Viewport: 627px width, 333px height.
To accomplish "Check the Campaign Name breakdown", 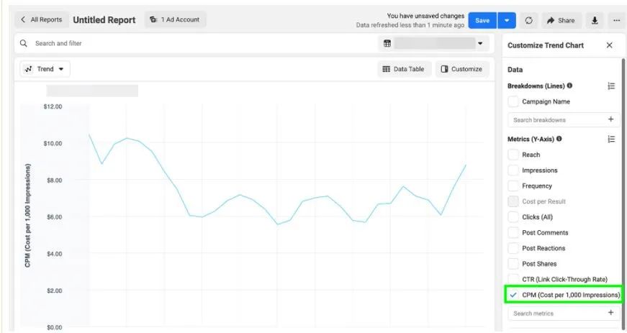I will tap(513, 102).
